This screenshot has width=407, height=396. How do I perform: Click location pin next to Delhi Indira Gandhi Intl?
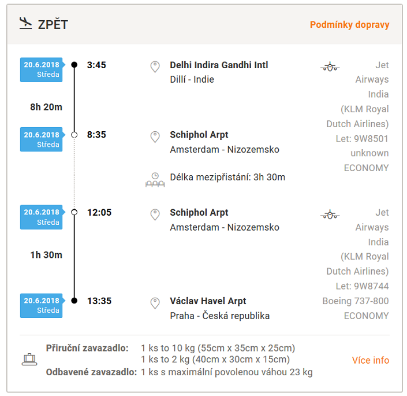click(x=155, y=67)
